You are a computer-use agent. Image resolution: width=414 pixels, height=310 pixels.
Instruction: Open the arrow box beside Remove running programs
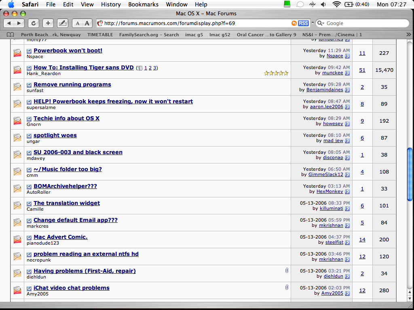(29, 85)
